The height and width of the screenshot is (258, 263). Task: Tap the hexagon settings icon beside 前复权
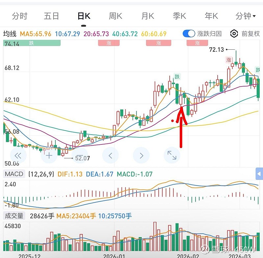pyautogui.click(x=234, y=34)
